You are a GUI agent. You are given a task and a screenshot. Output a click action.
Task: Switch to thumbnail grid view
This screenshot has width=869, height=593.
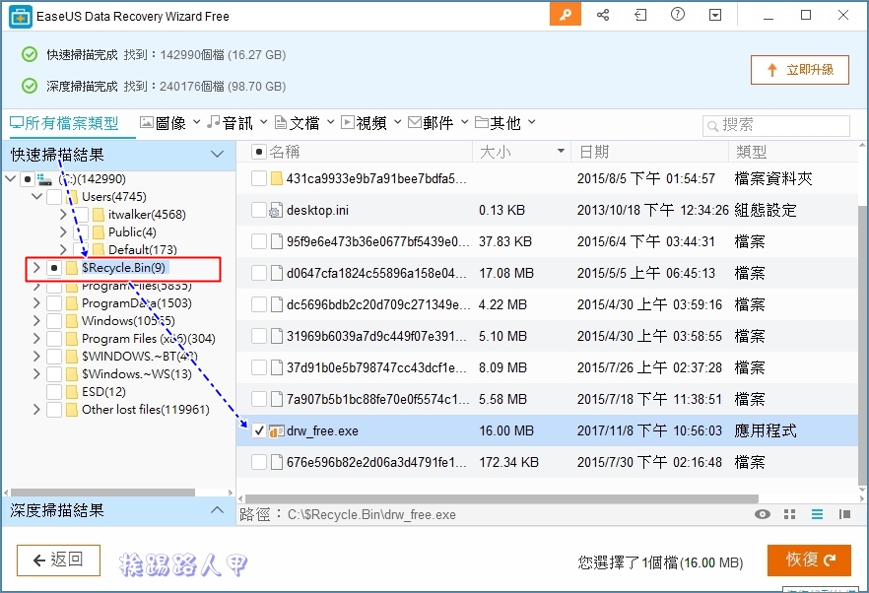click(790, 514)
